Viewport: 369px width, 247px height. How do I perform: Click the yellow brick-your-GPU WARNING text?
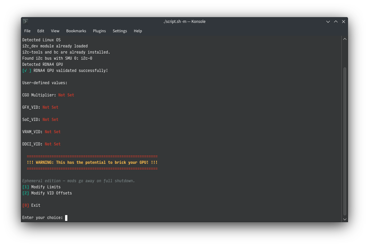92,163
